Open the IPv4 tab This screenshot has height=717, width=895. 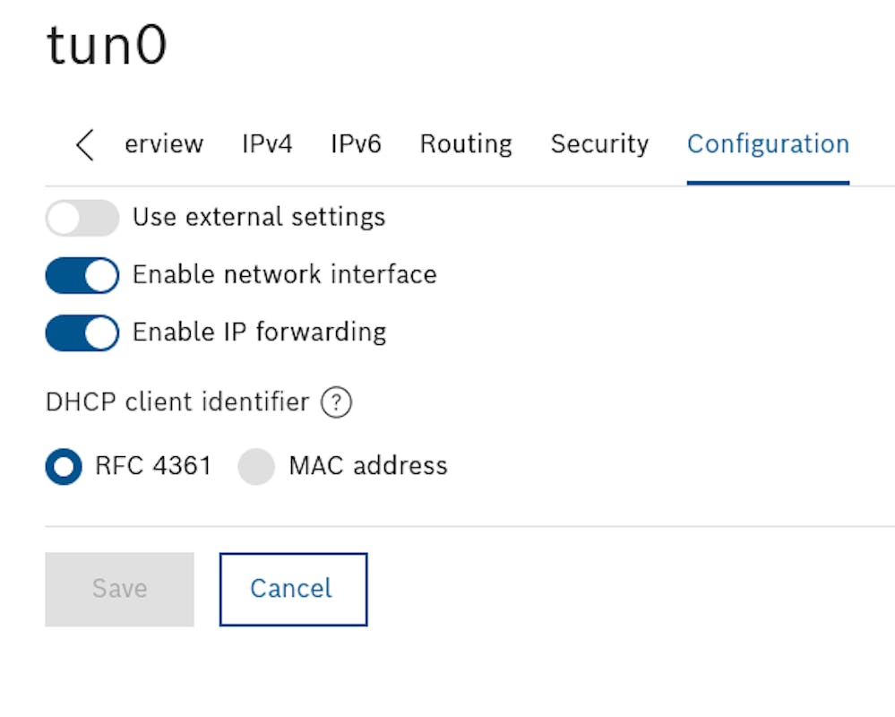pos(267,144)
